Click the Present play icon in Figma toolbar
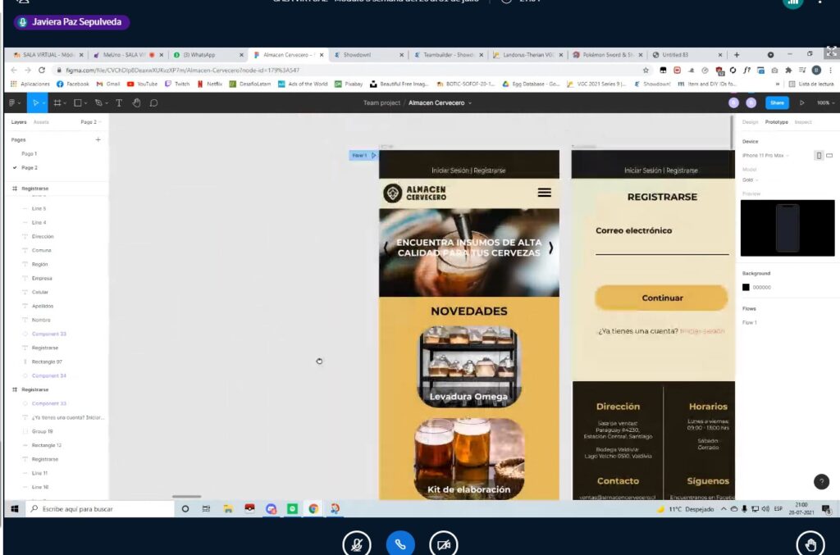The width and height of the screenshot is (840, 555). [x=802, y=102]
